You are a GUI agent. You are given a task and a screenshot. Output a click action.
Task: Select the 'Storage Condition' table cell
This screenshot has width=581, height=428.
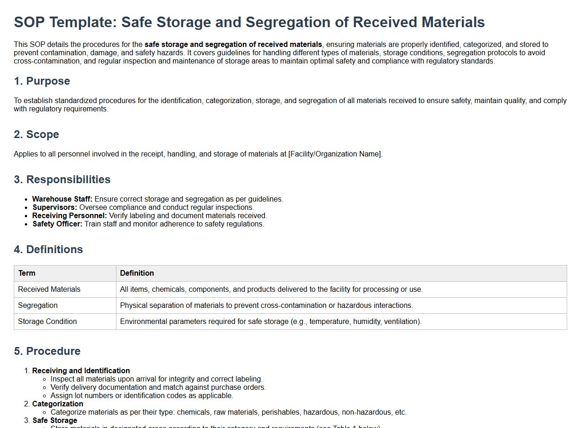tap(47, 322)
